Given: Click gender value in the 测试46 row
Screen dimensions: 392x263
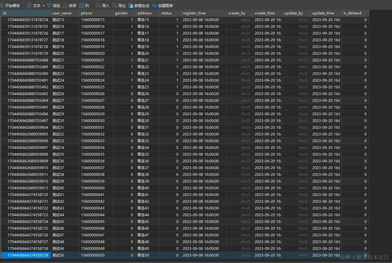Looking at the screenshot, I should point(124,228).
